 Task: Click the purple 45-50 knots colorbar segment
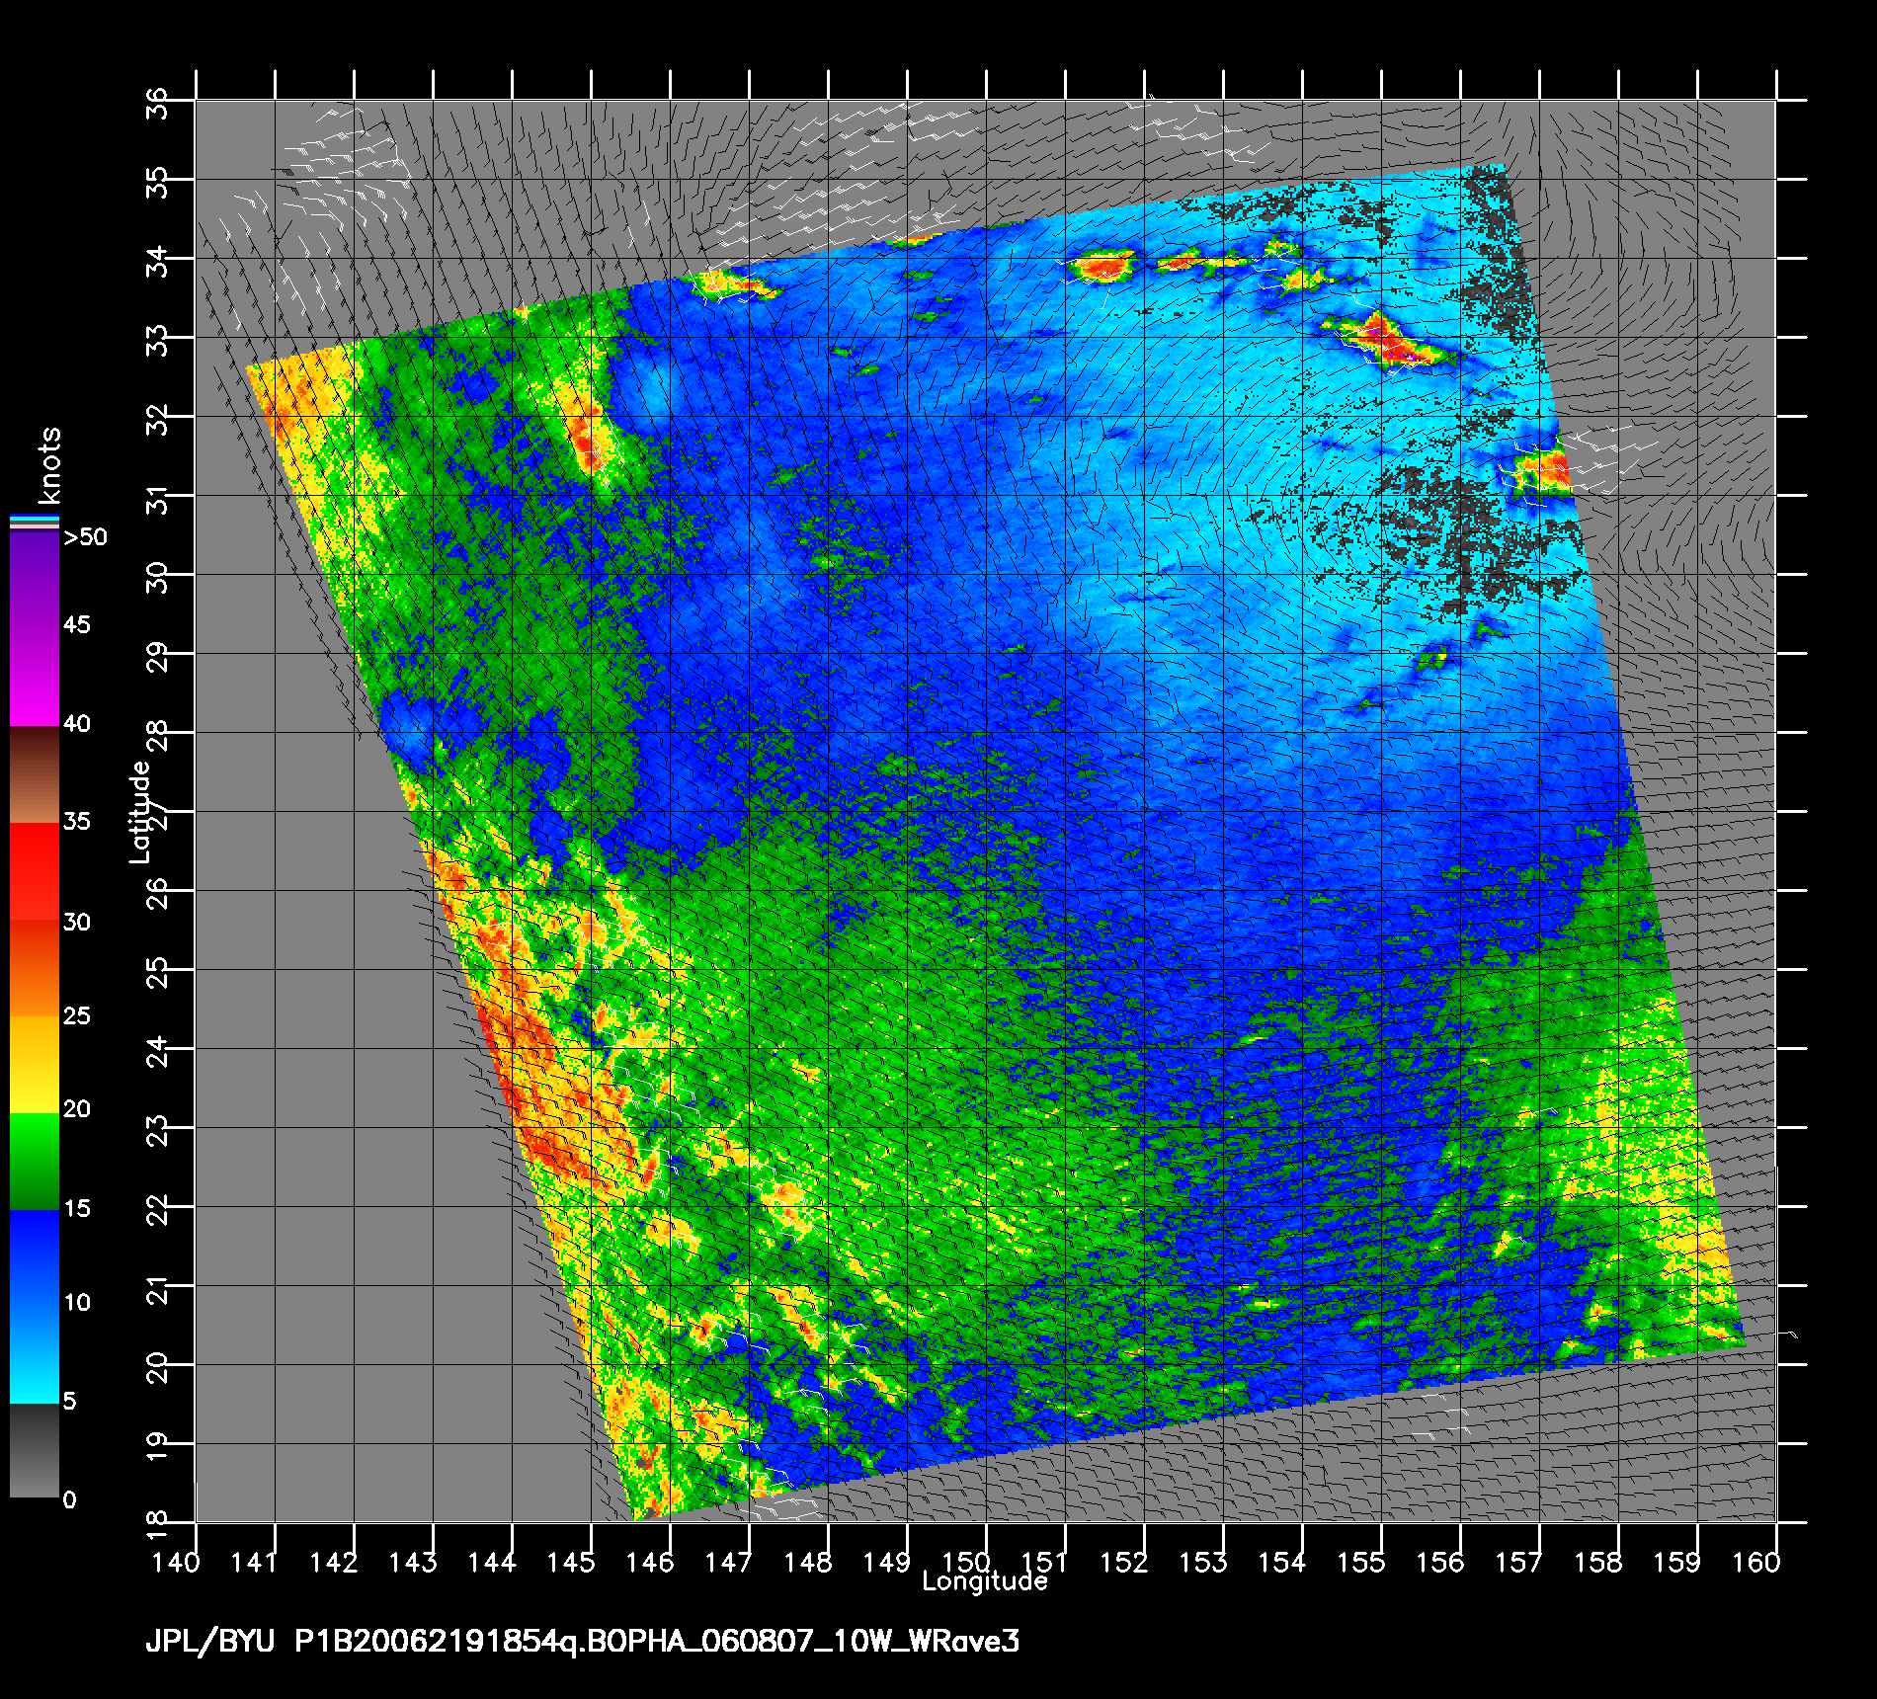click(x=35, y=582)
